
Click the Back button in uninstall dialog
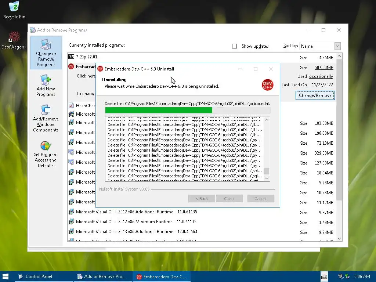202,199
